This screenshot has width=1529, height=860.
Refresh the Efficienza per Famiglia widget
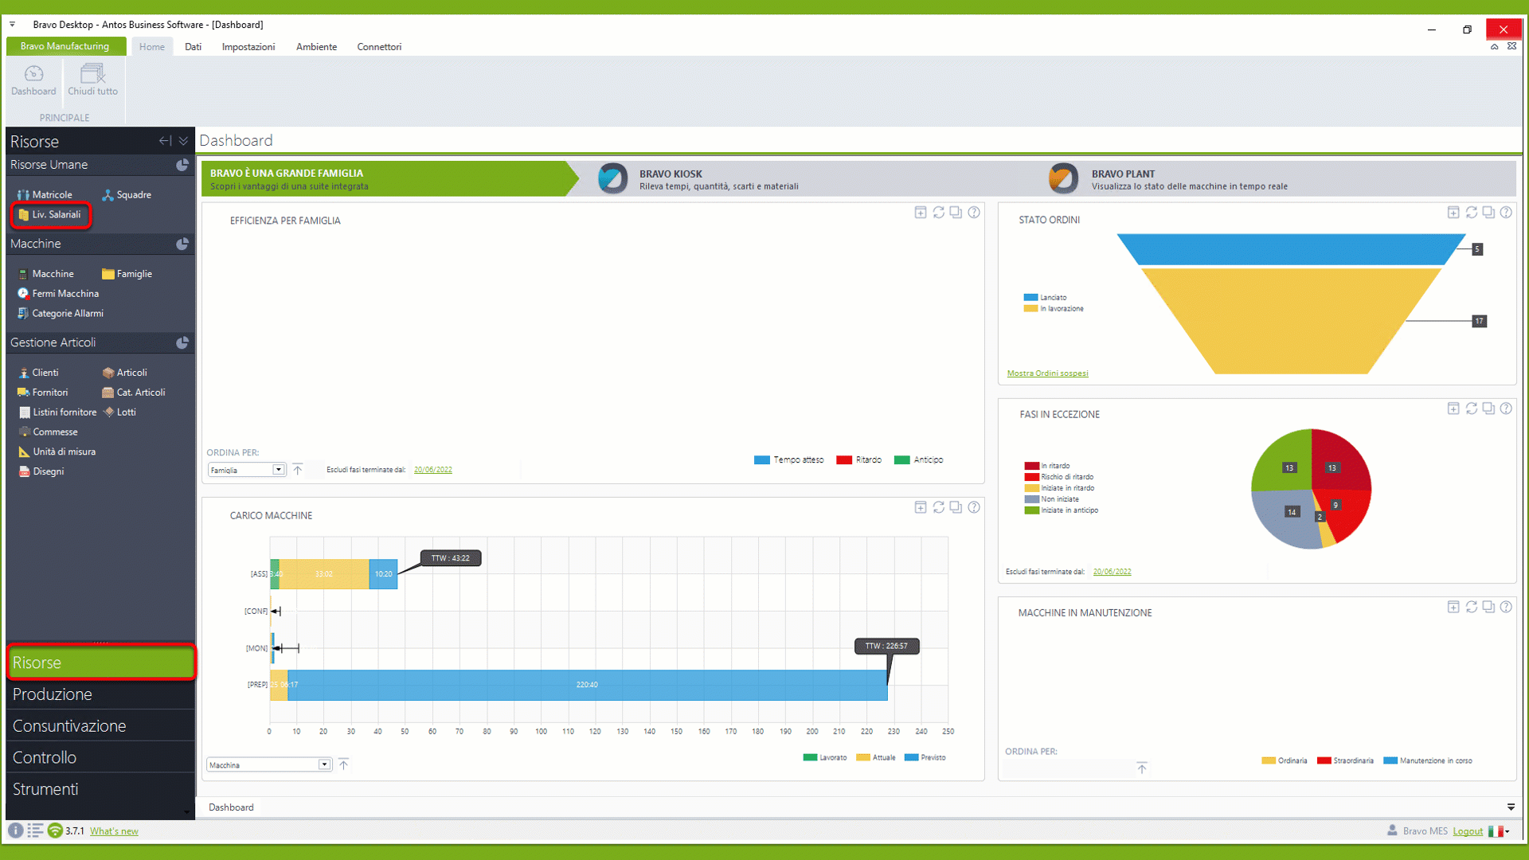939,213
